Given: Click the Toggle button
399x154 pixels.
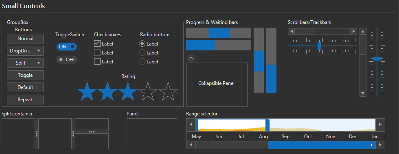Looking at the screenshot, I should (x=25, y=75).
